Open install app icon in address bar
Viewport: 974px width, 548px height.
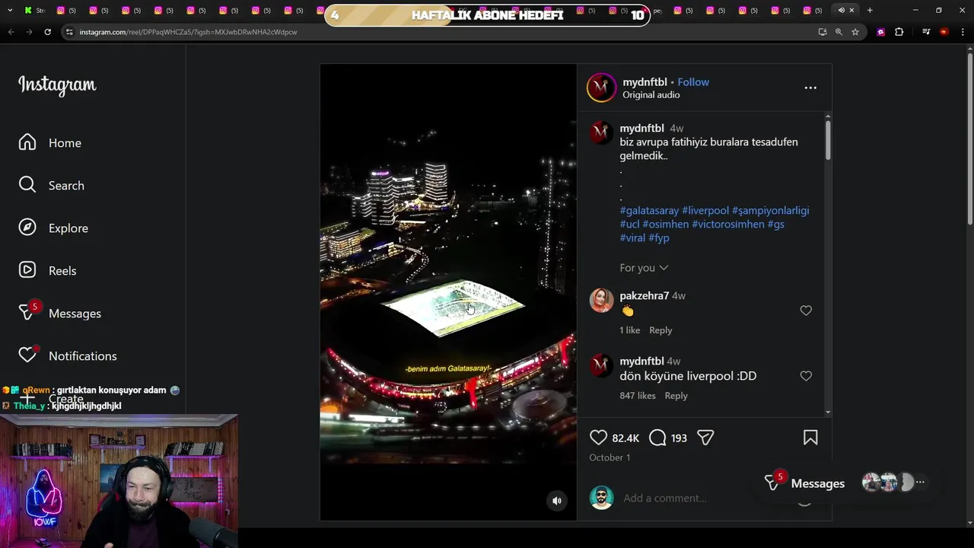tap(823, 32)
